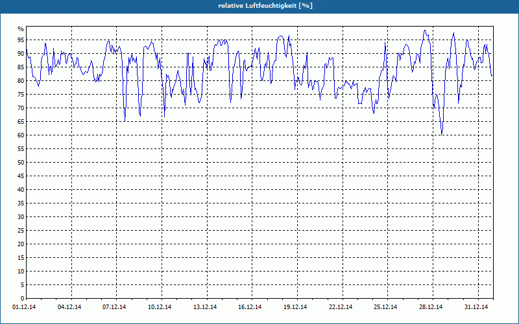Click the date label '25.12.14'
Image resolution: width=519 pixels, height=324 pixels.
click(x=385, y=307)
